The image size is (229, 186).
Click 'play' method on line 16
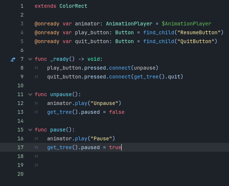click(x=81, y=138)
